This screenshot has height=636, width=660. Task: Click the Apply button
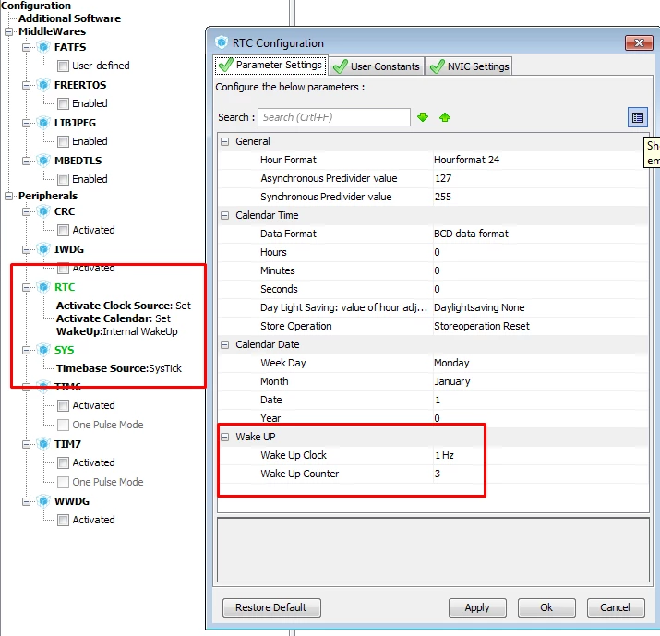pyautogui.click(x=477, y=607)
